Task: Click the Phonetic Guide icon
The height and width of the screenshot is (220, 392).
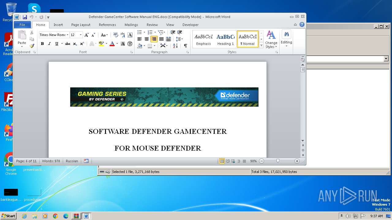Action: coord(123,35)
